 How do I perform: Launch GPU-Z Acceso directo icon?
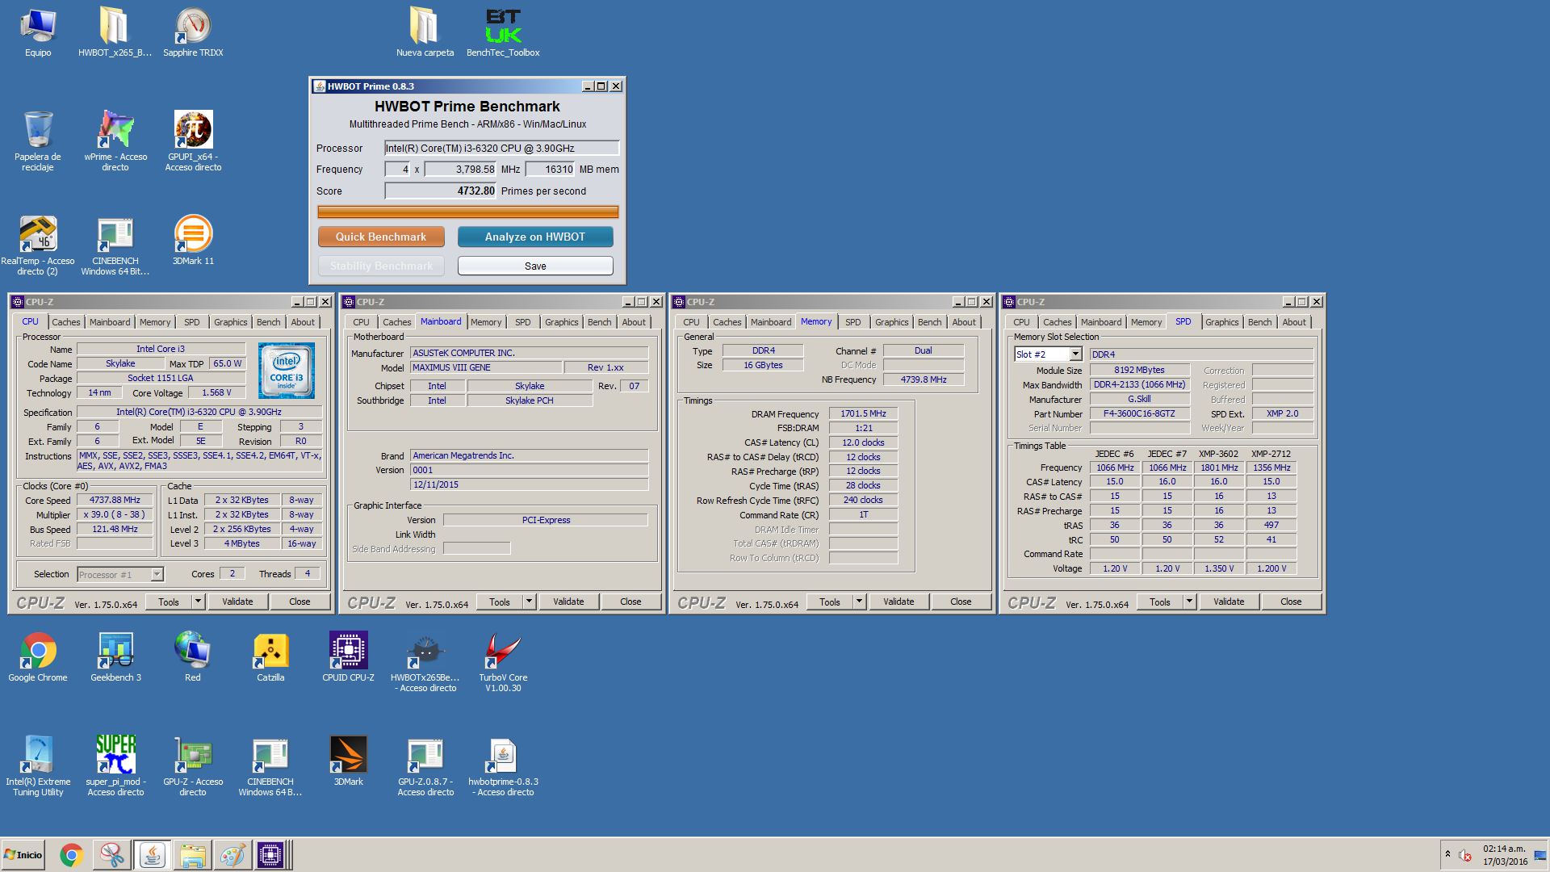pyautogui.click(x=193, y=765)
